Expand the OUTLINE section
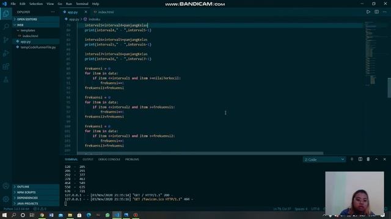This screenshot has height=219, width=391. tap(36, 187)
